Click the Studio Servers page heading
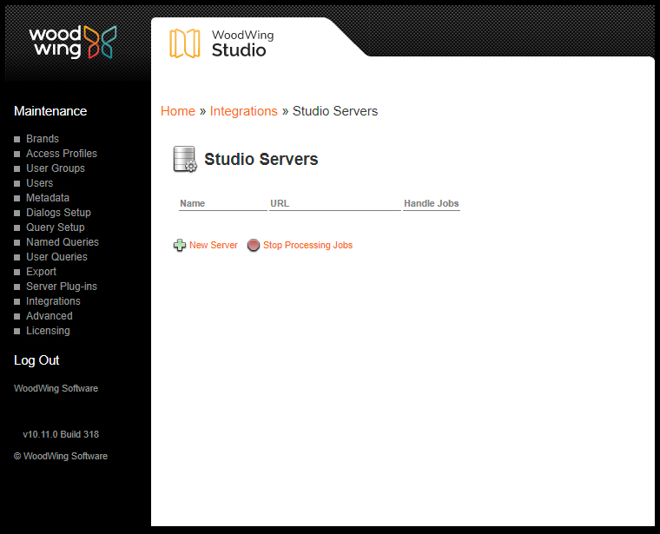 click(261, 160)
